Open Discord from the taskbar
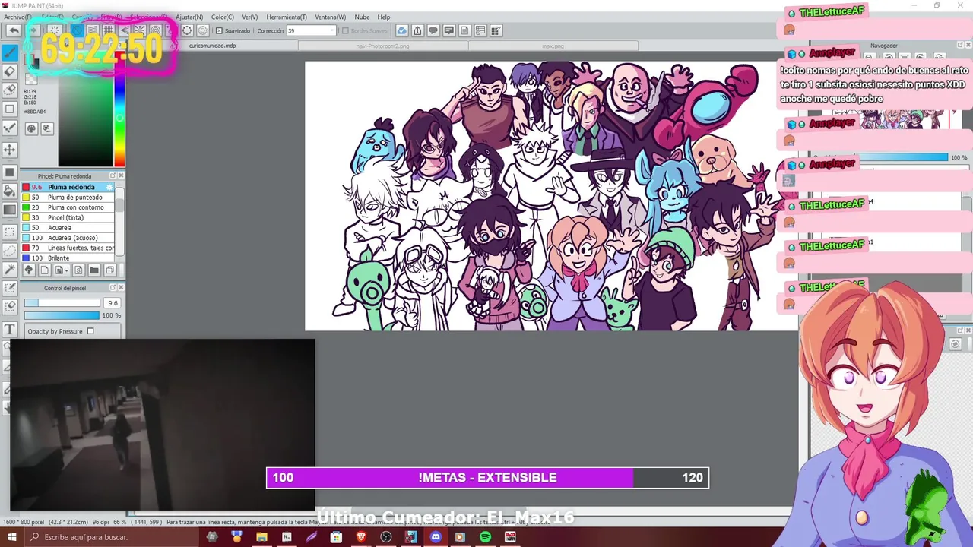 tap(436, 537)
